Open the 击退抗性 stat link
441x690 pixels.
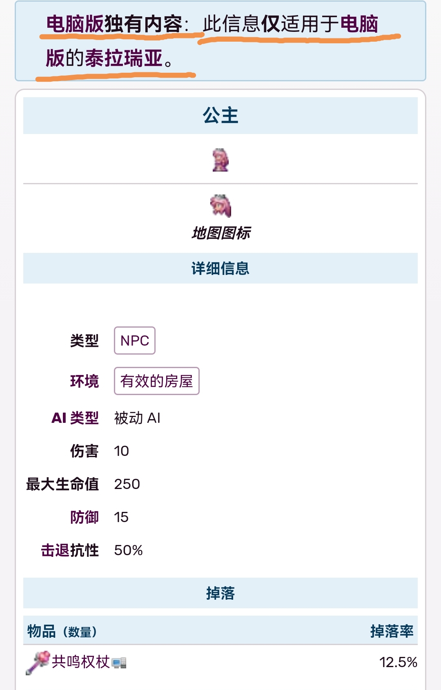(x=70, y=550)
